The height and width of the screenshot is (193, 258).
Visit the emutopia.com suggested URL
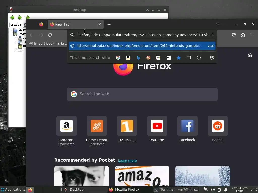(x=142, y=46)
